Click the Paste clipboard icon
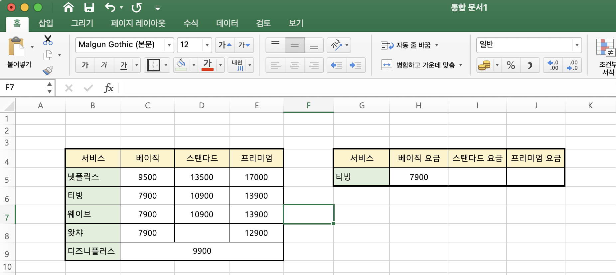The width and height of the screenshot is (616, 275). 17,47
